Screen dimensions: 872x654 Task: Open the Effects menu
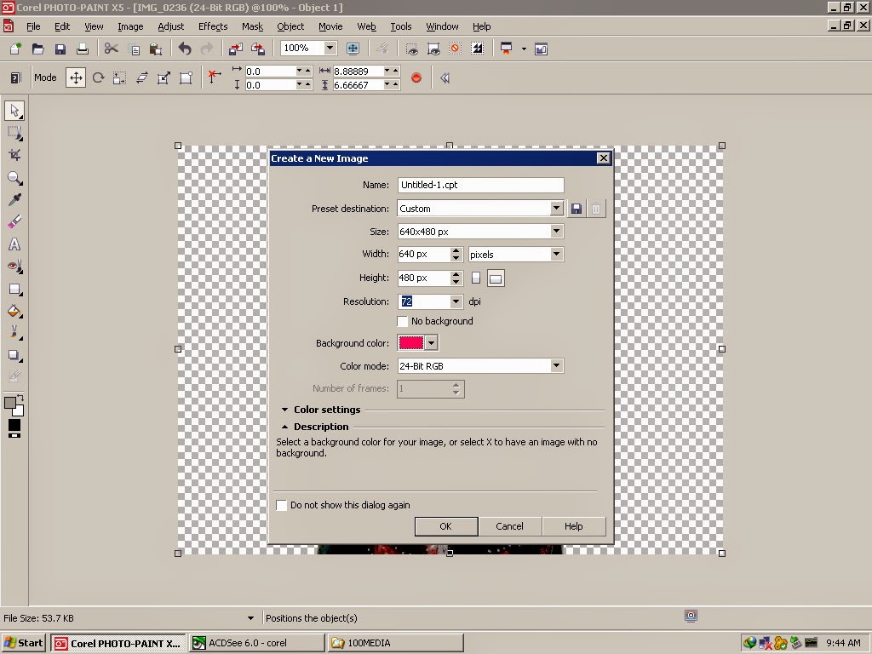(213, 26)
